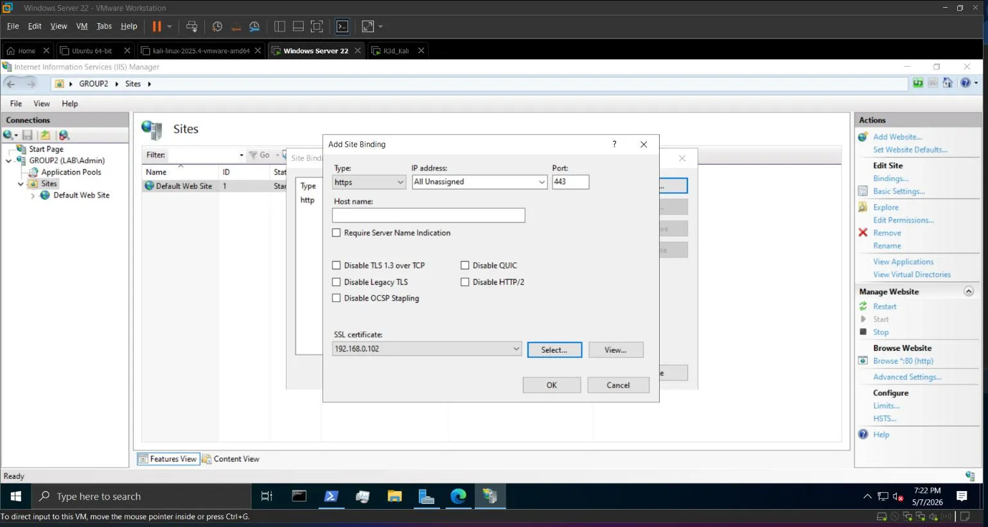Image resolution: width=988 pixels, height=527 pixels.
Task: Click Browse *:80 (http) link
Action: 903,361
